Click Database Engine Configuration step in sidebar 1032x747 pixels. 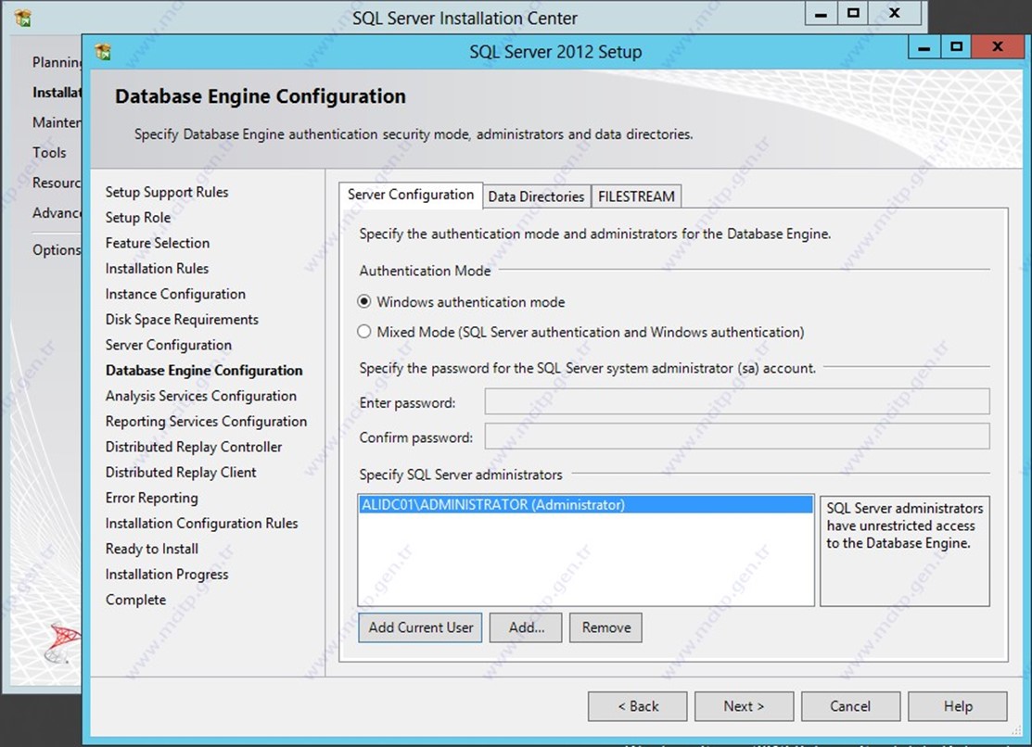tap(204, 371)
